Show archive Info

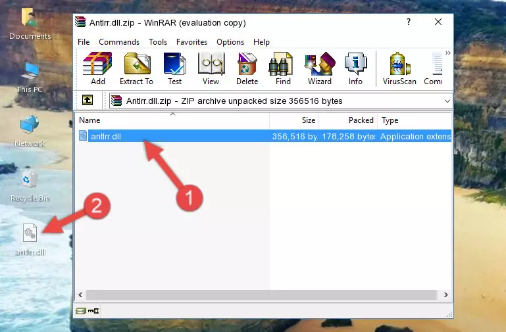(x=355, y=68)
